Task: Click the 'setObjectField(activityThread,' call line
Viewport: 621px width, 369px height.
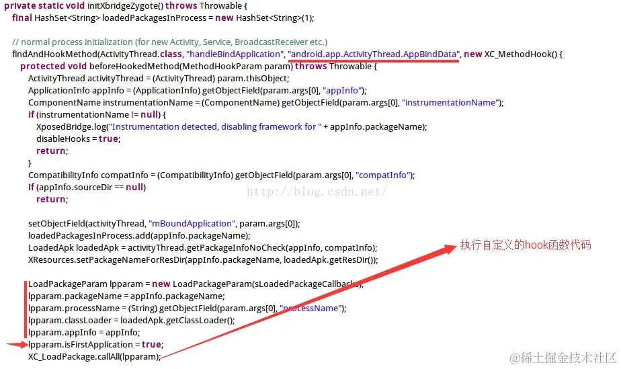Action: point(164,224)
